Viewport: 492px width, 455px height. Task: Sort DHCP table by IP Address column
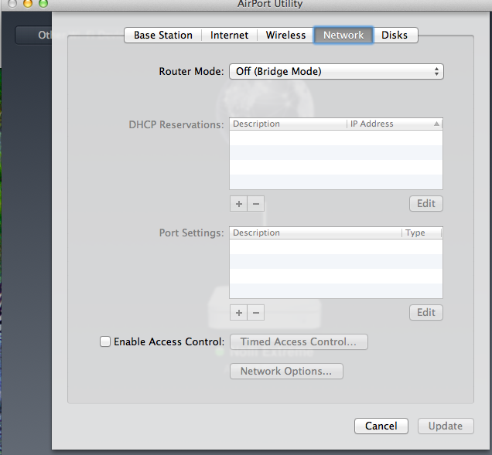tap(394, 124)
